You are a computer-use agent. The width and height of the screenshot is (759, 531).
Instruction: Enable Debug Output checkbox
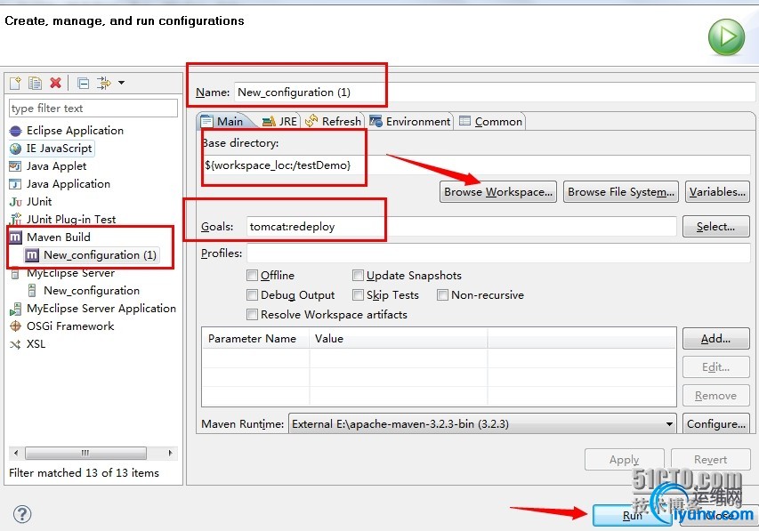click(x=252, y=294)
